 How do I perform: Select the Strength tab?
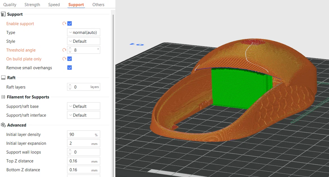pos(32,5)
